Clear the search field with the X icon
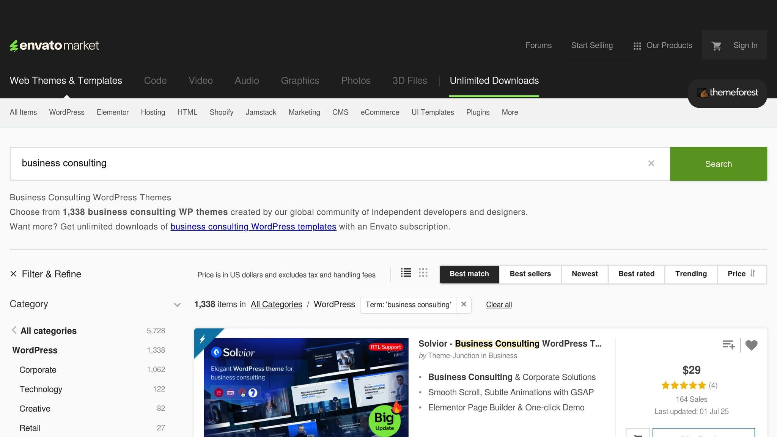The image size is (777, 437). [x=651, y=163]
